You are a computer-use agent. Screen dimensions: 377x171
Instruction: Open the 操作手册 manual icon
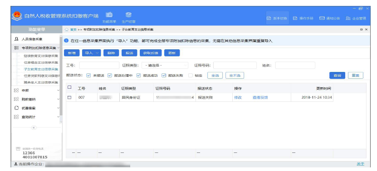pyautogui.click(x=295, y=18)
